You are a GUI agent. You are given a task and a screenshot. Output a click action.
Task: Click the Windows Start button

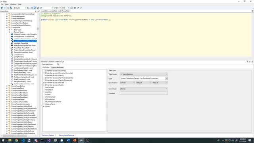point(3,140)
